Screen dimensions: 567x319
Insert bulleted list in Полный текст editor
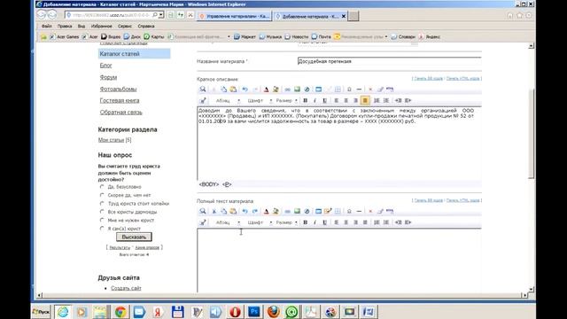(386, 222)
